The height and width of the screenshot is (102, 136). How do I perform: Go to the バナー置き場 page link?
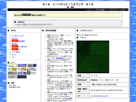[x=22, y=47]
